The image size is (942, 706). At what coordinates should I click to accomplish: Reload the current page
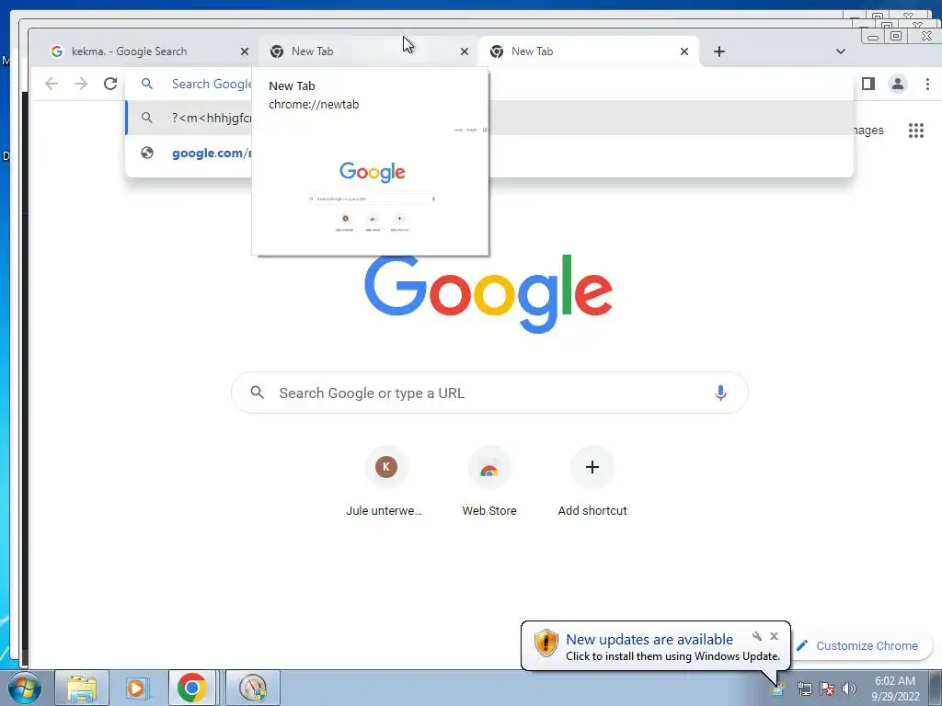[110, 84]
